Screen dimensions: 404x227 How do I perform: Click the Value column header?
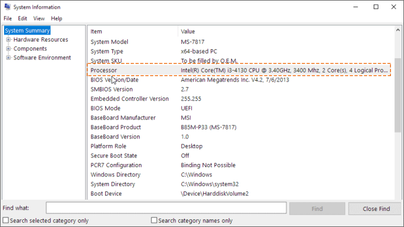286,31
